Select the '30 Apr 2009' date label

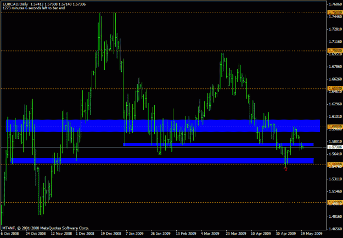click(x=286, y=234)
